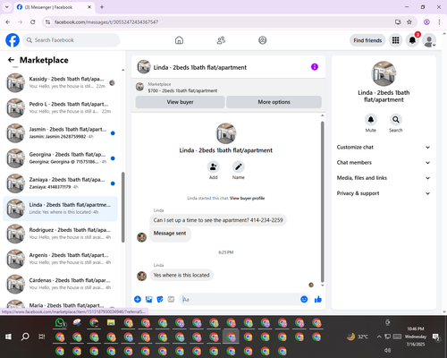This screenshot has width=447, height=358.
Task: Open View buyer profile link
Action: pos(247,198)
